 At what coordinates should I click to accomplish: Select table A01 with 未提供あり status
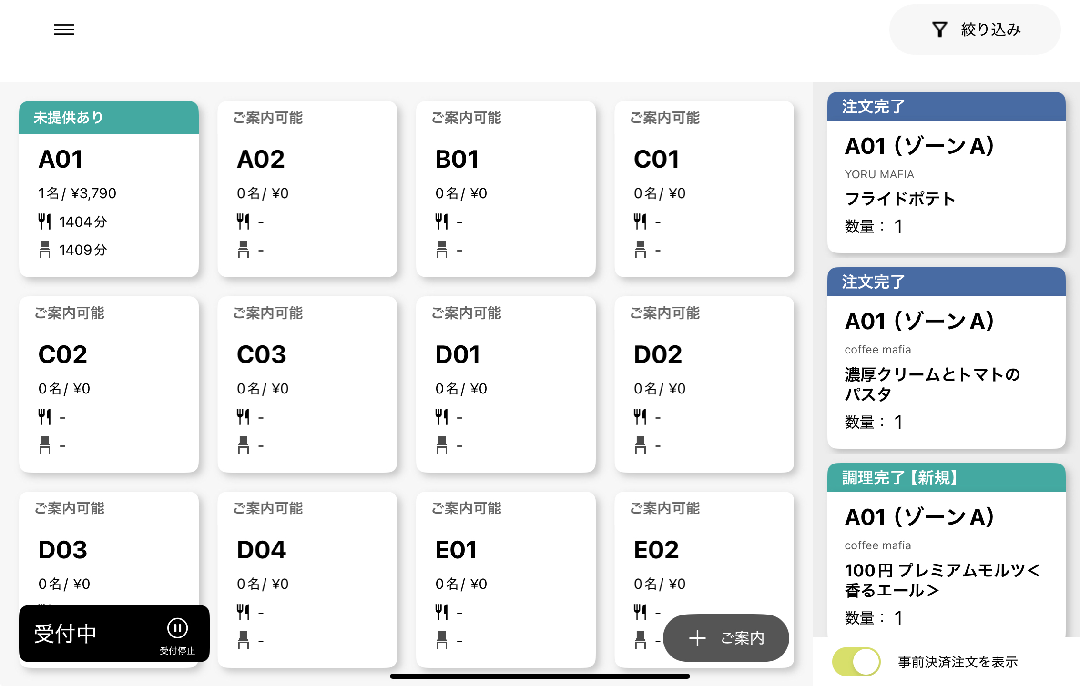(109, 189)
